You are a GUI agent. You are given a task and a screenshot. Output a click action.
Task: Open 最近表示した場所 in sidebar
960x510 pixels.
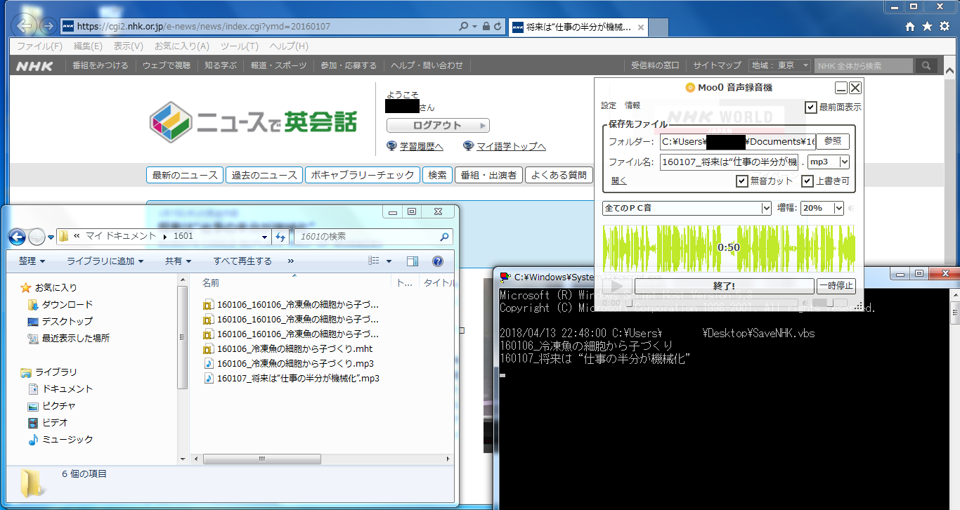(x=68, y=338)
